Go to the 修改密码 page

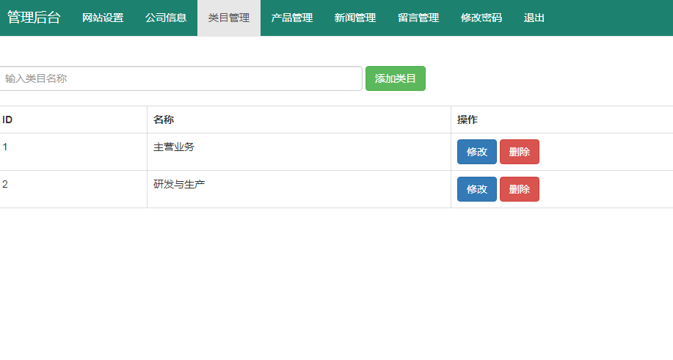[481, 18]
